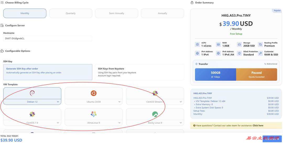Pick the CentOS 7.9 logo icon
This screenshot has height=143, width=283.
(x=32, y=114)
